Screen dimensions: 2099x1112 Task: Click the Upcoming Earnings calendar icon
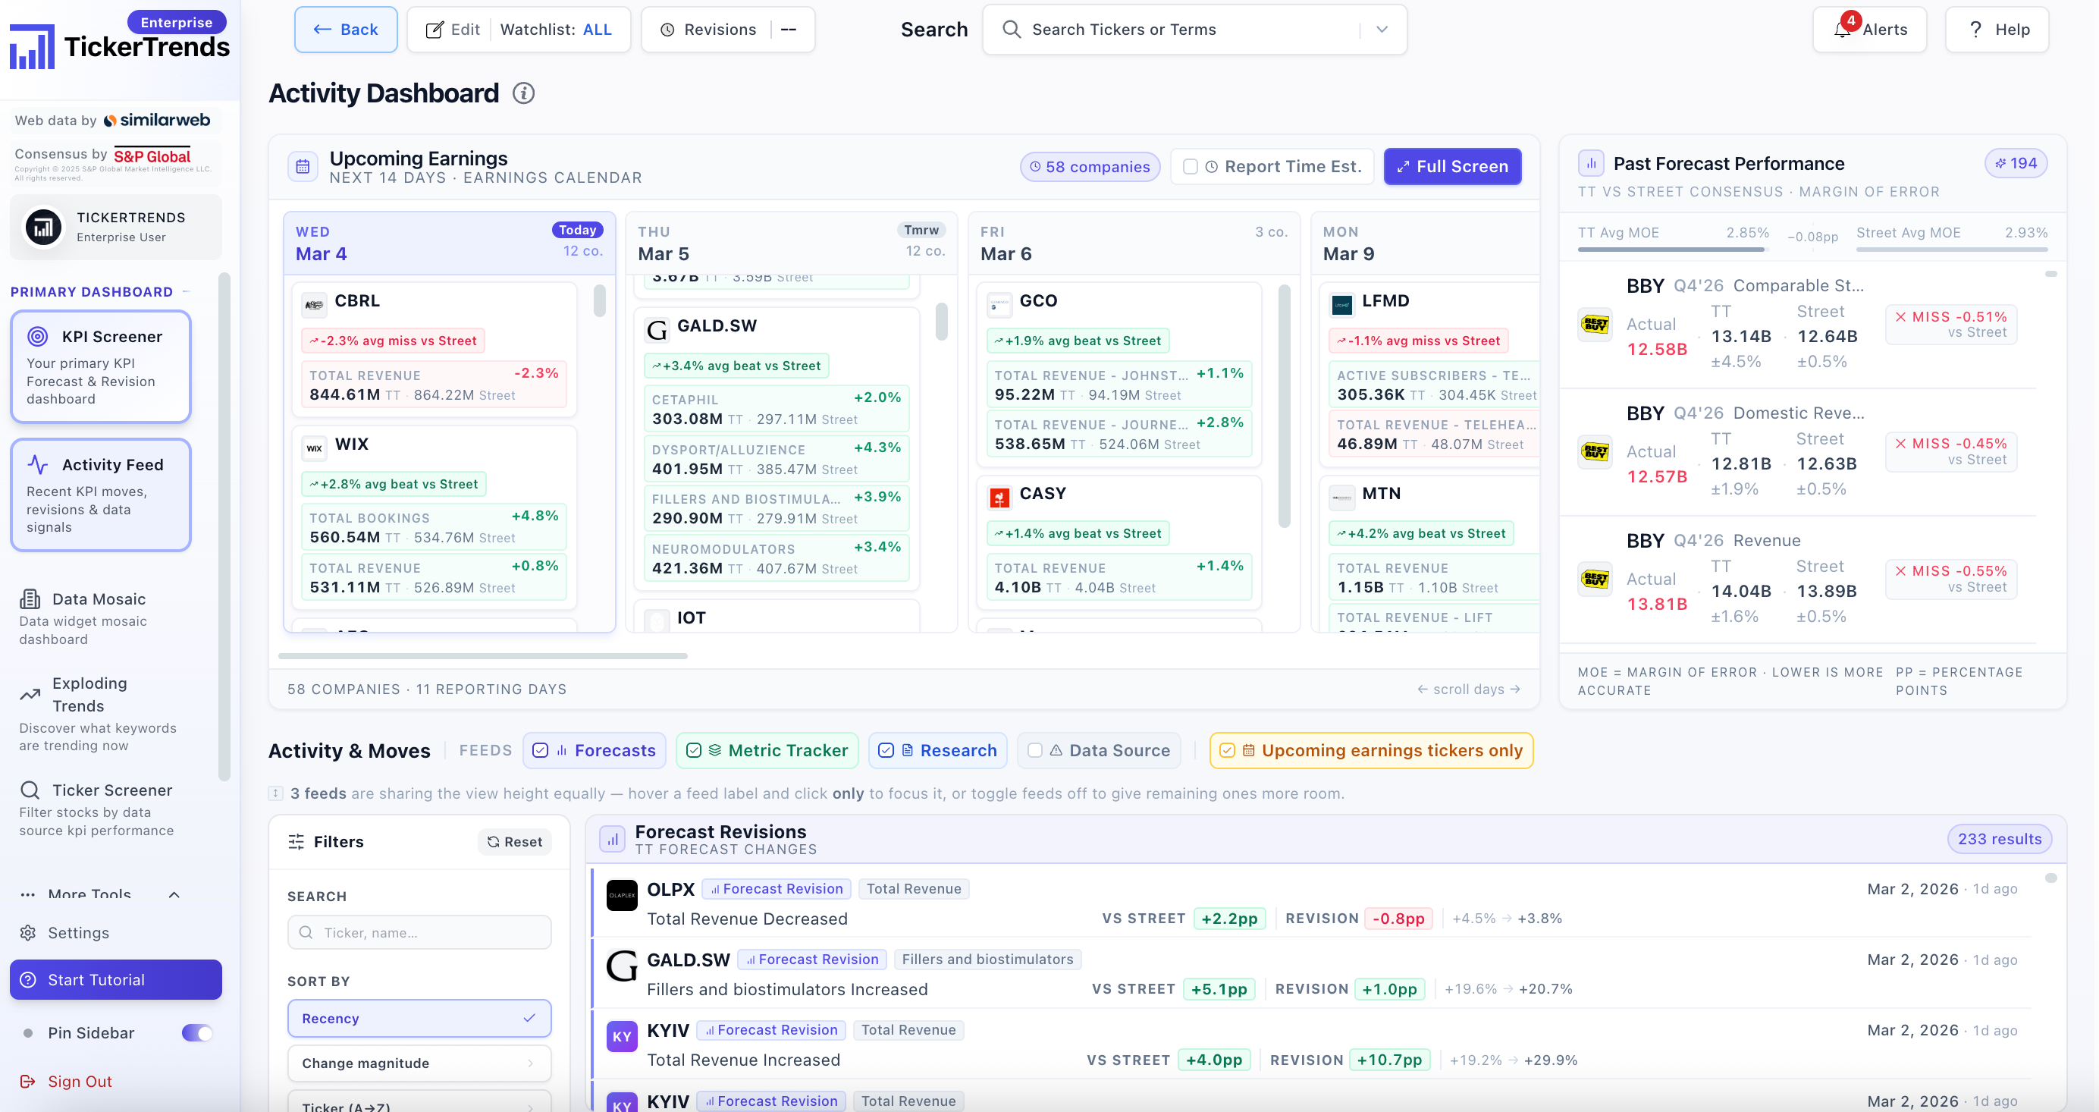click(303, 166)
